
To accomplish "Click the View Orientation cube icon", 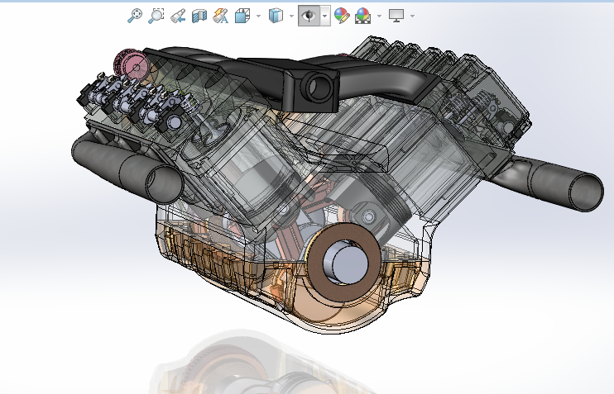I will click(x=242, y=16).
